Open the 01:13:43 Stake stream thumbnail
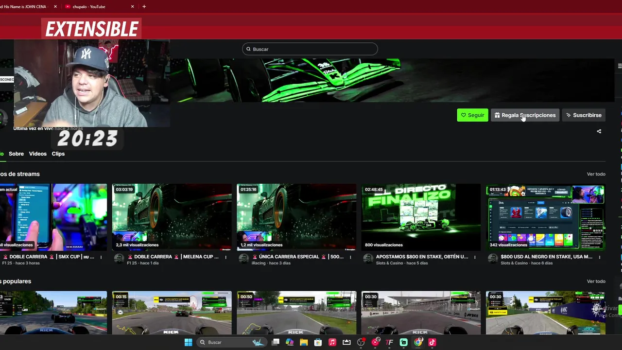 pyautogui.click(x=546, y=217)
